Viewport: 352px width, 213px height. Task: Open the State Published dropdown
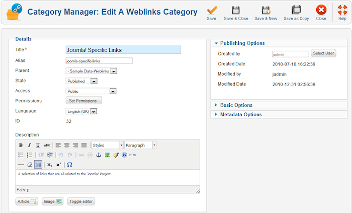coord(81,81)
